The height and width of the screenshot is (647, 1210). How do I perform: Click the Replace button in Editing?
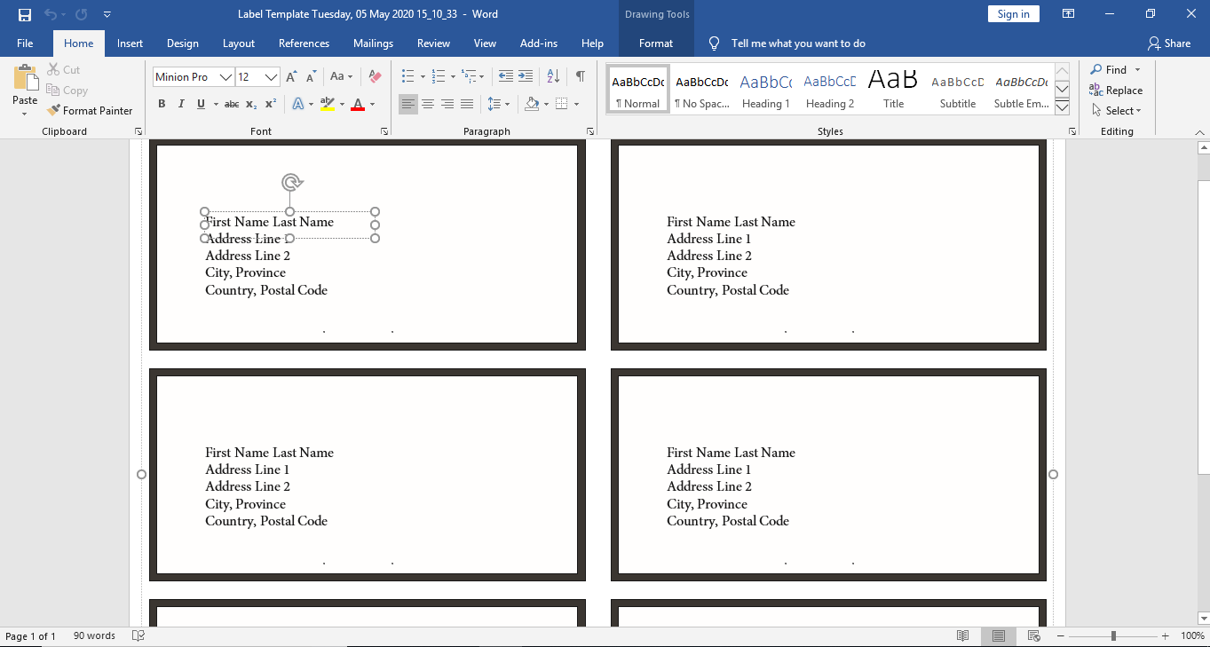1116,91
